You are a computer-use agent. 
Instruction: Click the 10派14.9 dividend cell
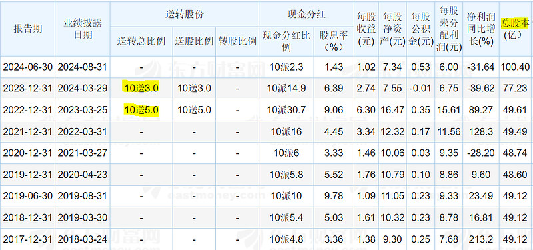click(286, 89)
